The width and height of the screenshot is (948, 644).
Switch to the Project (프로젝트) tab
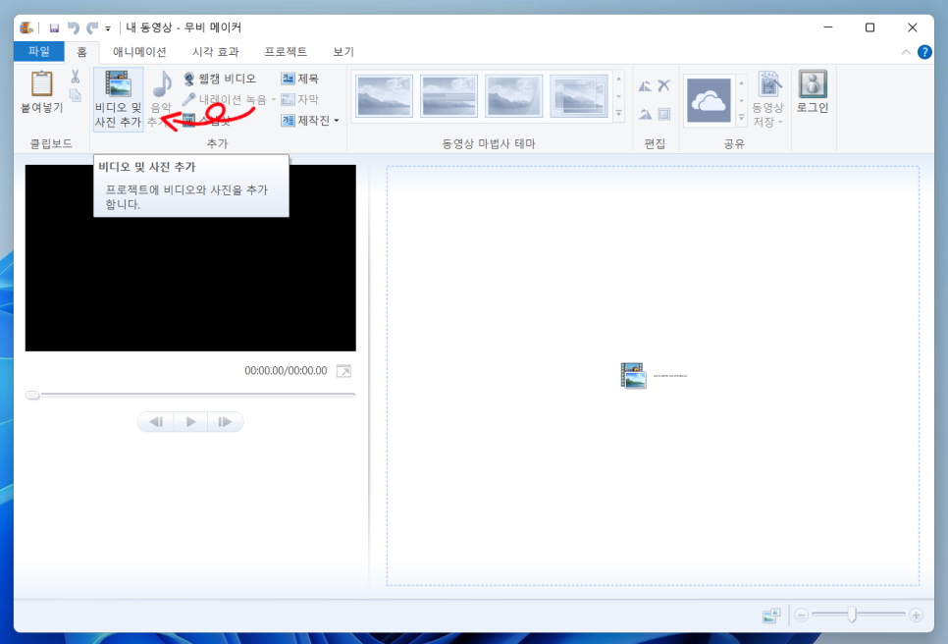point(286,52)
